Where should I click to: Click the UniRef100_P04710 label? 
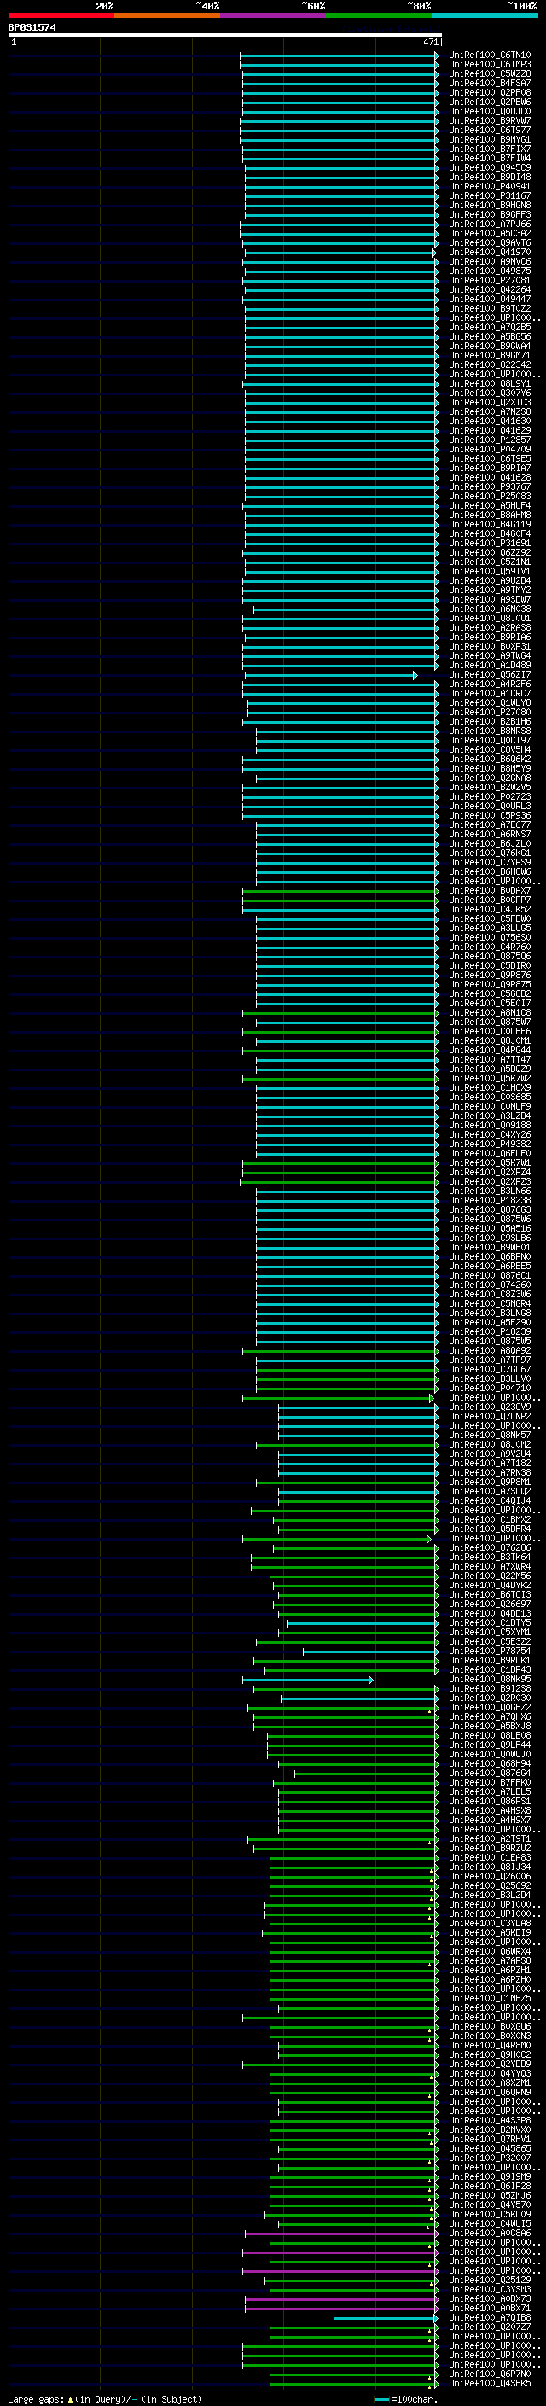490,1389
